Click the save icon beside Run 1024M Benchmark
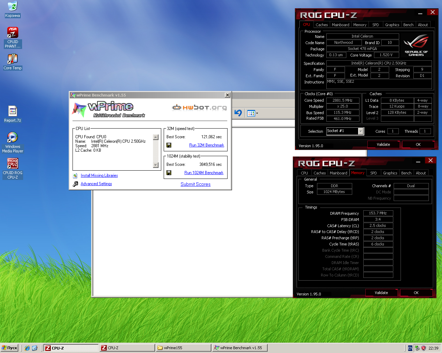 coord(169,173)
